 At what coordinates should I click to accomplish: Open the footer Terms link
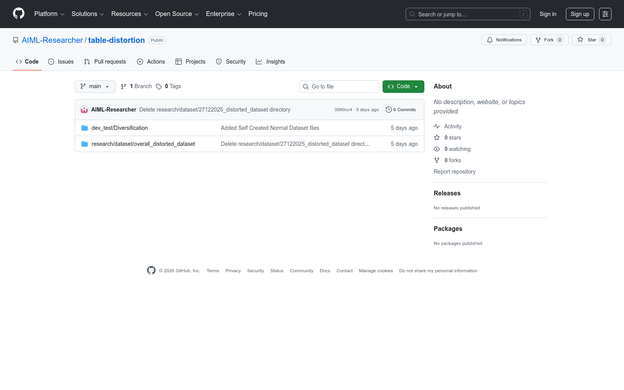[x=213, y=271]
